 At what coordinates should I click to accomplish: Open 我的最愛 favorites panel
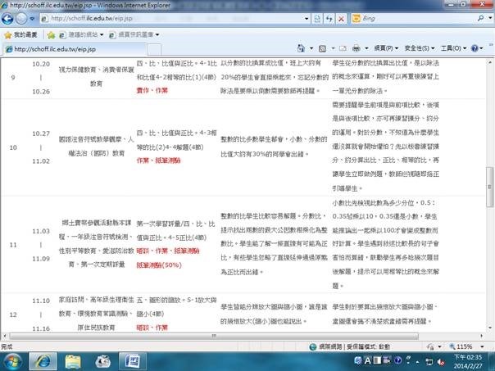tap(22, 35)
